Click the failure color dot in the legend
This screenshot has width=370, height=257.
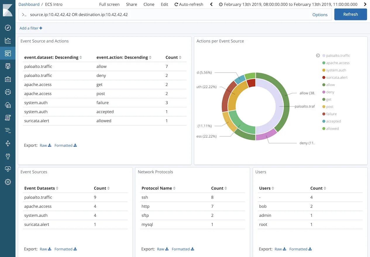(324, 114)
